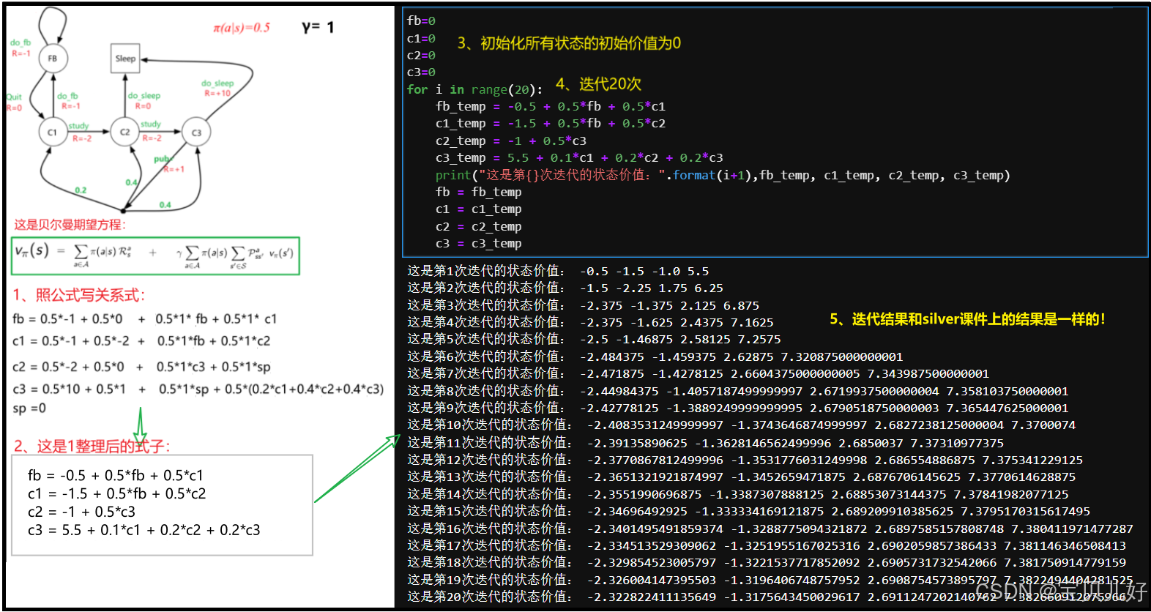Select boxed equation 'fb = -0.5 + 0.5*fb + 0.5*c1'
Image resolution: width=1151 pixels, height=612 pixels.
click(116, 475)
